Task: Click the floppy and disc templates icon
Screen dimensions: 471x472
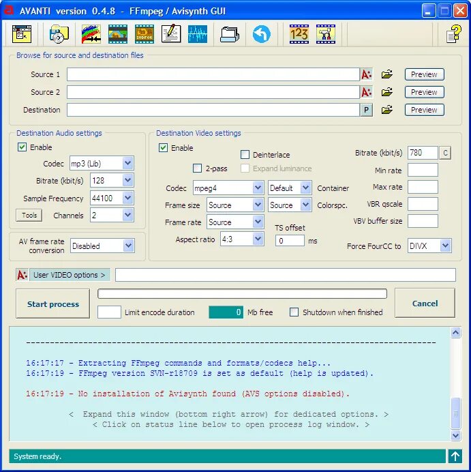Action: [59, 34]
